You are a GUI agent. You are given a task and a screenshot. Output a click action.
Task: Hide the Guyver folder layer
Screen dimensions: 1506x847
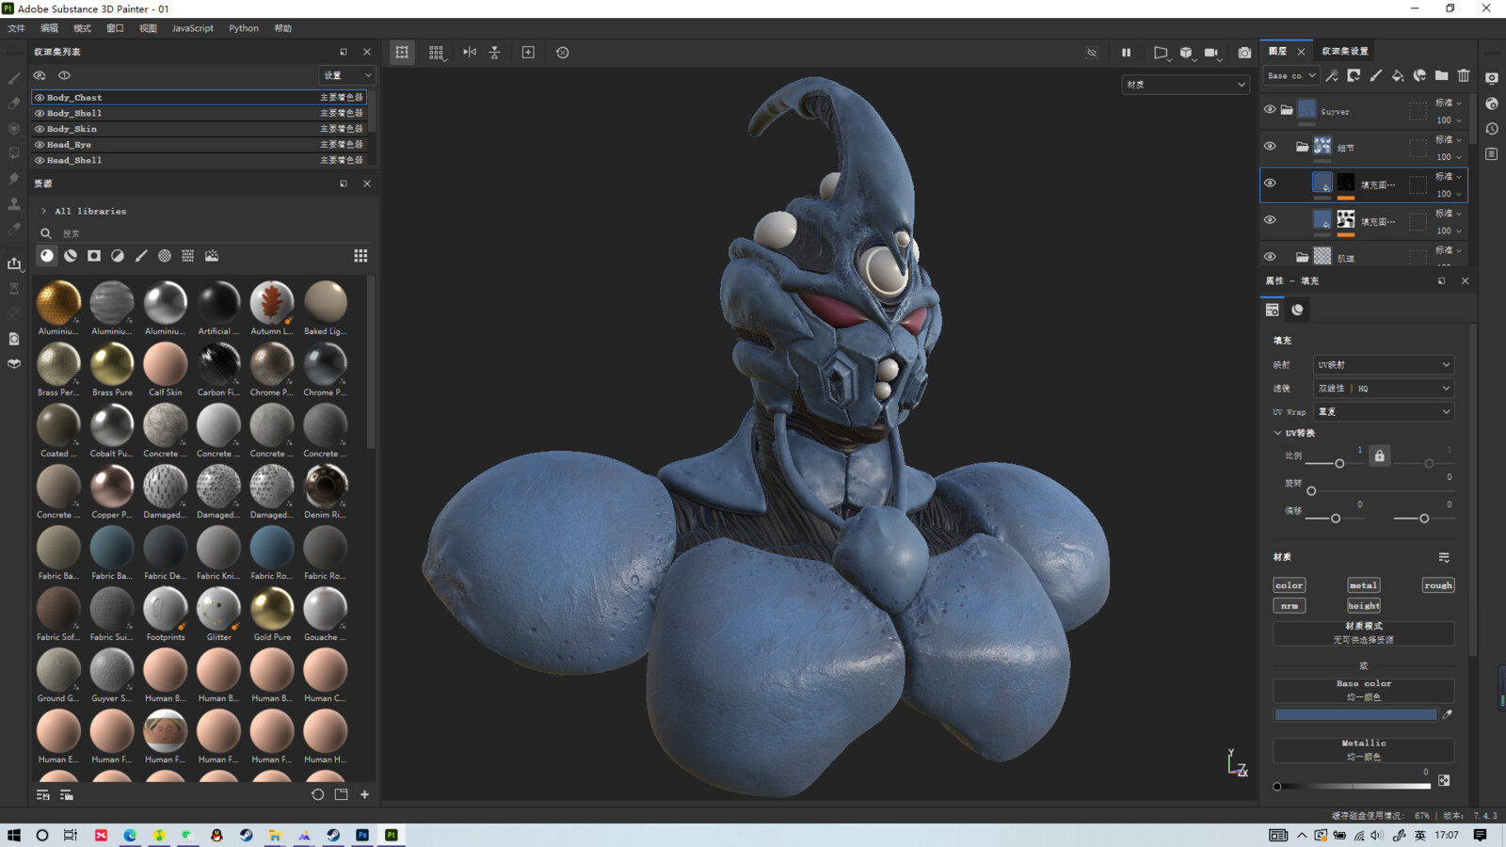click(1270, 109)
